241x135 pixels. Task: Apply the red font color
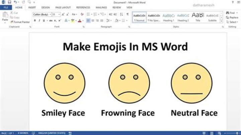79,21
